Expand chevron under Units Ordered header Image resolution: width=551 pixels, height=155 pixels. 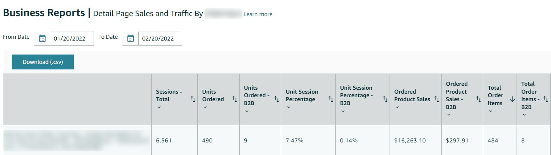click(205, 107)
